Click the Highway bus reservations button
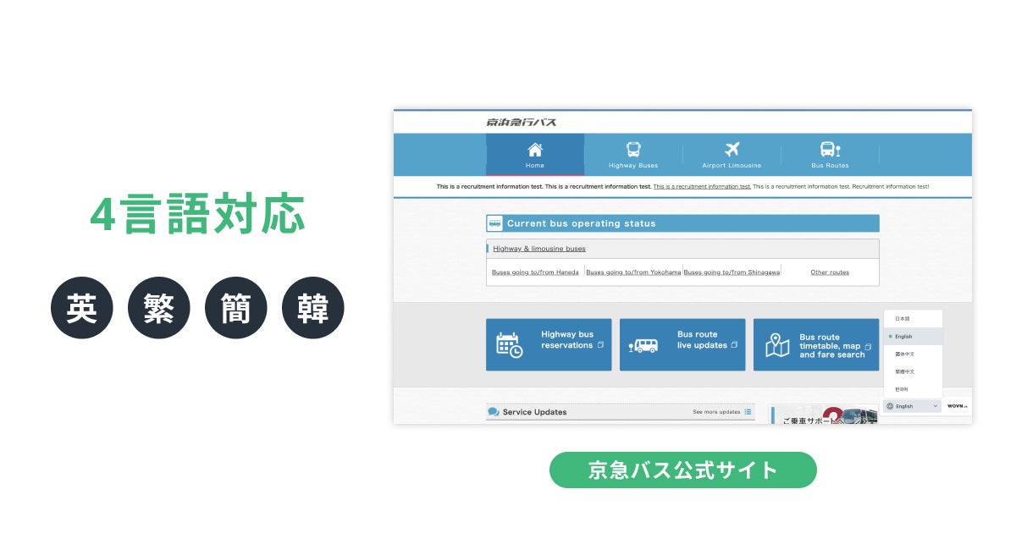 point(549,344)
